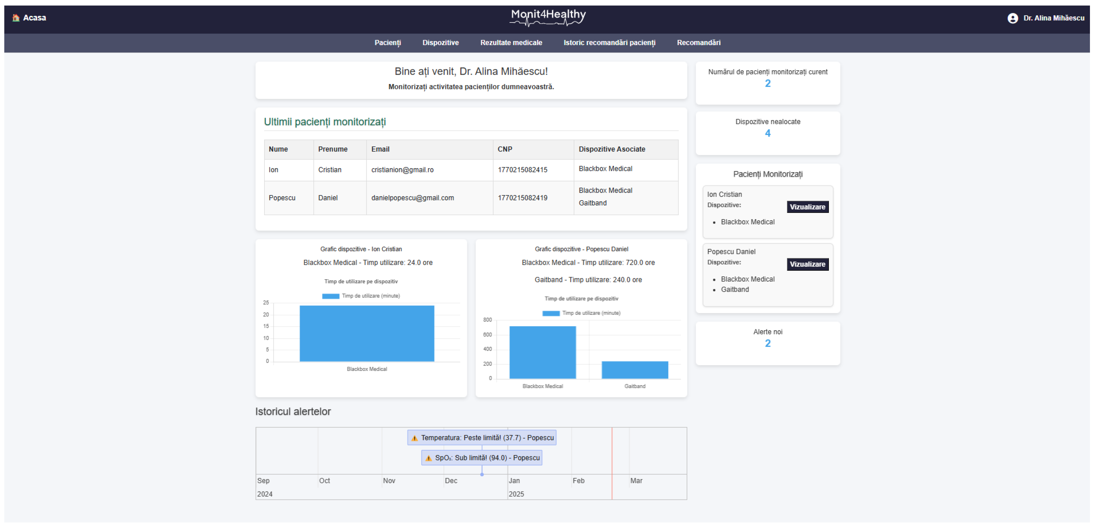The height and width of the screenshot is (528, 1096).
Task: Open the Recomandări menu item
Action: [699, 43]
